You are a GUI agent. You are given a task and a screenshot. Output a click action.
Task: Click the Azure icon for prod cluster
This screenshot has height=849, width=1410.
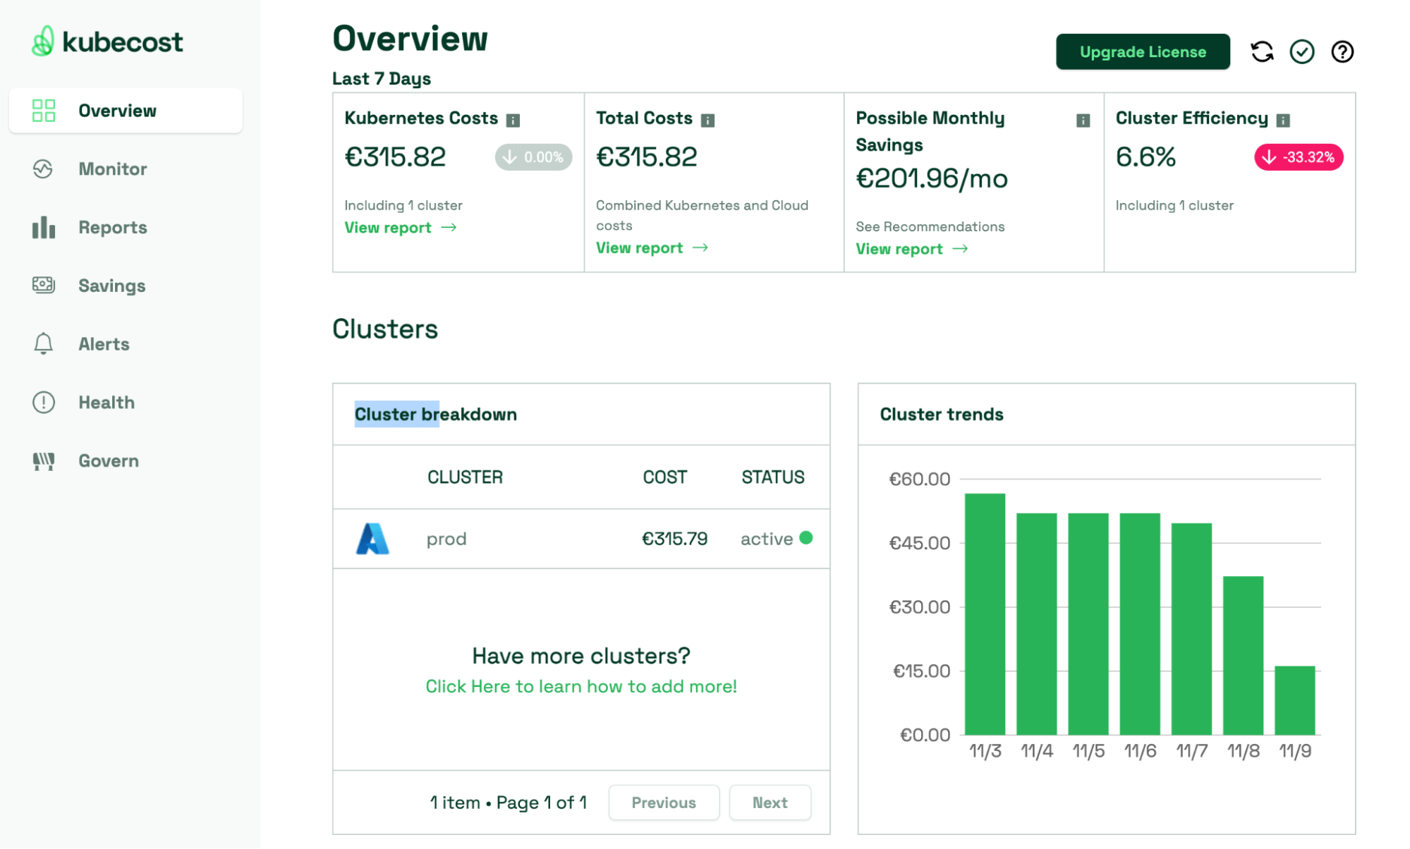(x=372, y=539)
